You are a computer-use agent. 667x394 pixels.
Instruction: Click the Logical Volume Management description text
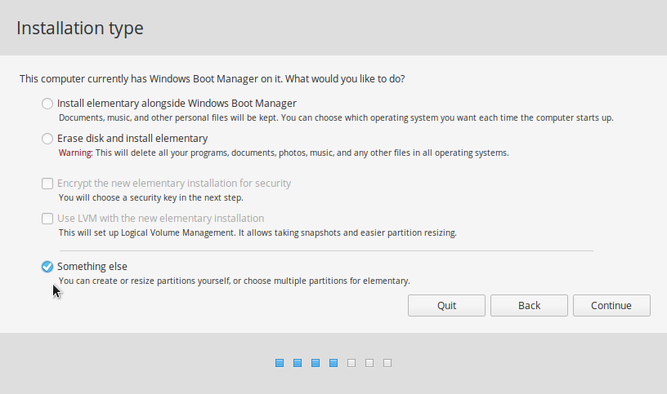[x=257, y=232]
